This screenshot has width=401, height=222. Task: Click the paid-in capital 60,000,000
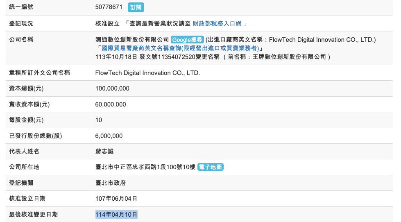111,104
